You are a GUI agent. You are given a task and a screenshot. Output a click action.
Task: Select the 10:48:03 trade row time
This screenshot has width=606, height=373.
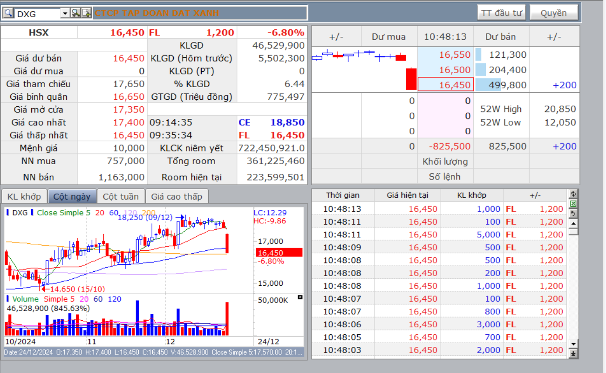tap(342, 350)
